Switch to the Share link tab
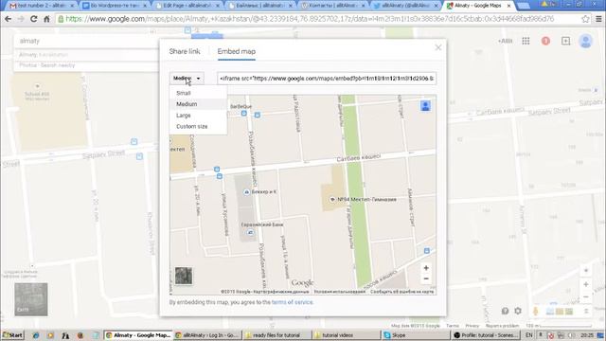This screenshot has width=606, height=341. tap(185, 51)
